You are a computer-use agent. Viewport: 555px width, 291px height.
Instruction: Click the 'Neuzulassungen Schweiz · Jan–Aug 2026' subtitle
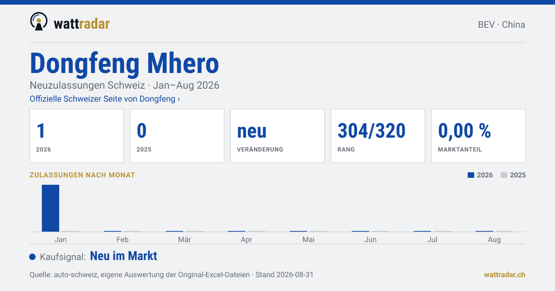point(124,85)
